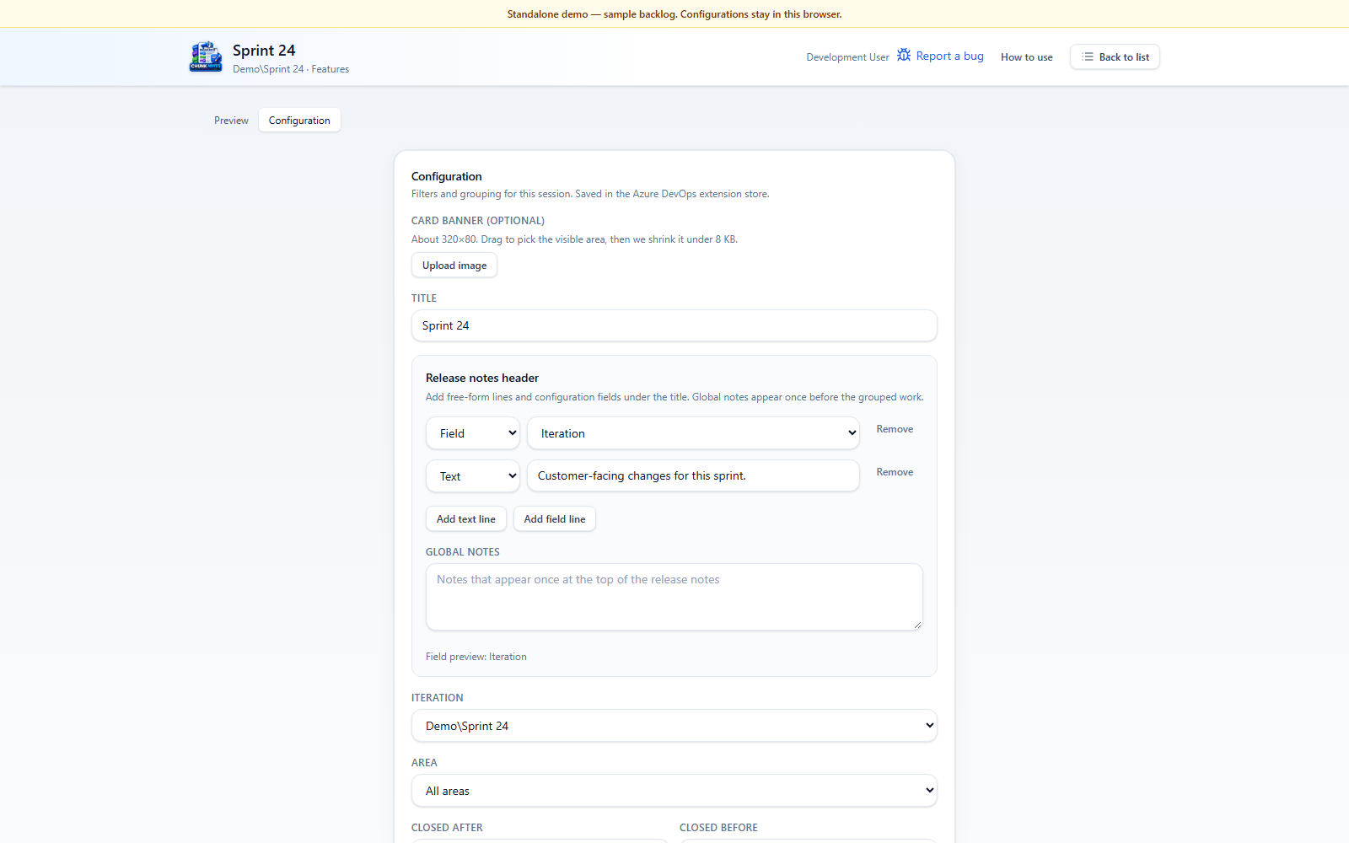Click the CARD BANNER (OPTIONAL) label
The image size is (1349, 843).
[478, 221]
